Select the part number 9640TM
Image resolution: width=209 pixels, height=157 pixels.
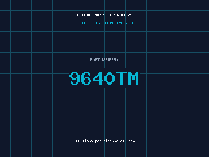coord(104,78)
